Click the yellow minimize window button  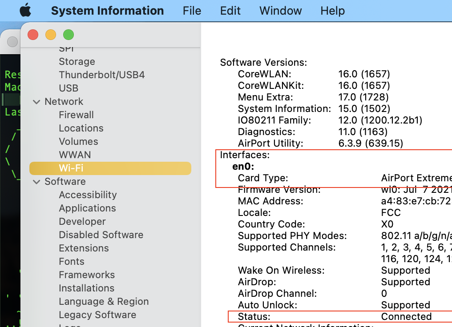pos(51,35)
